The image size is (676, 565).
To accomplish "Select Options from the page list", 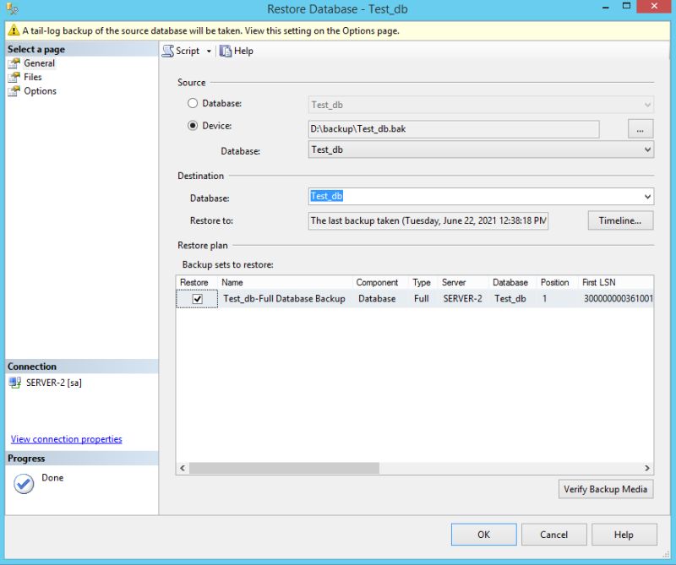I will (x=38, y=90).
